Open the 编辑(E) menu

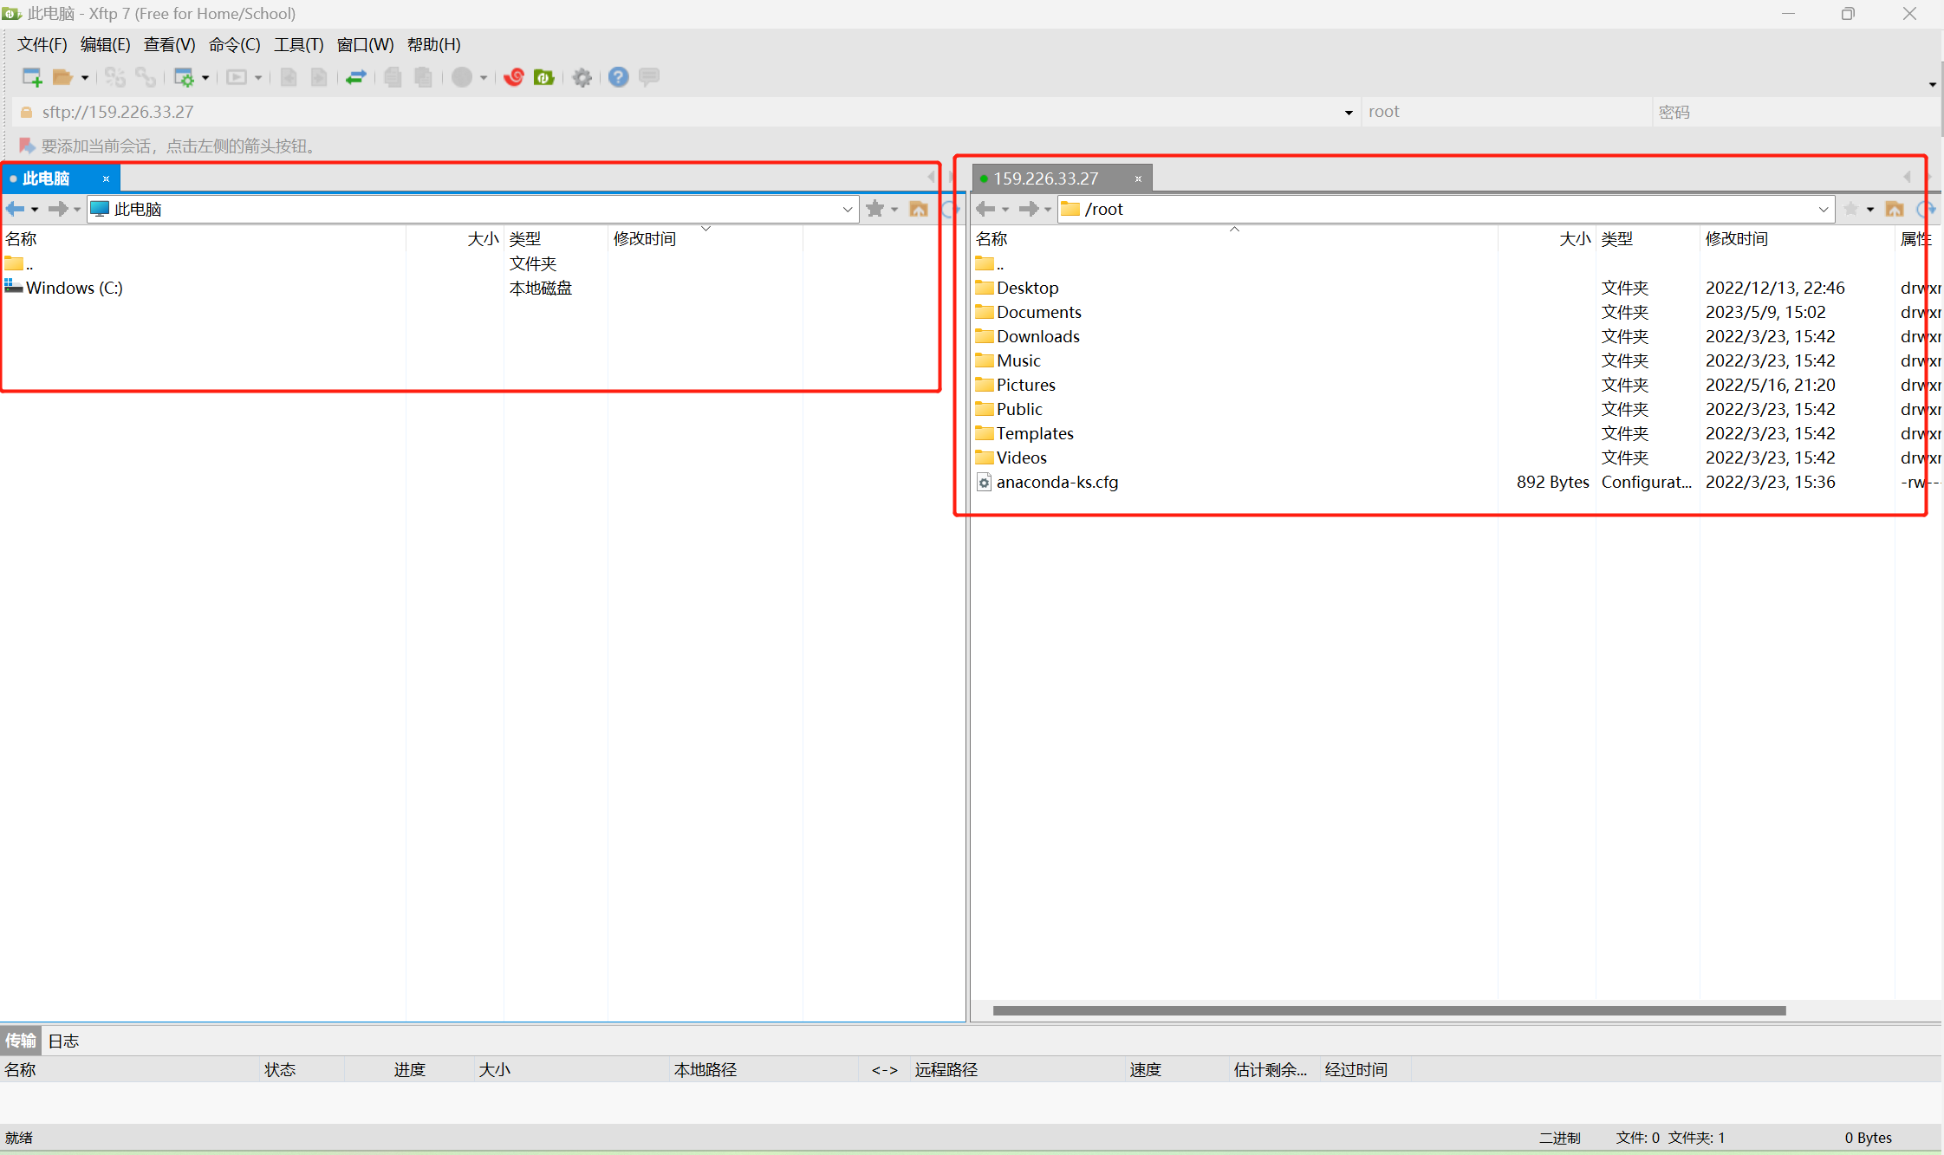coord(105,44)
